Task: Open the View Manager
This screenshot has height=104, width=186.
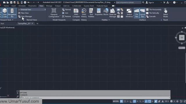Action: 25,16
